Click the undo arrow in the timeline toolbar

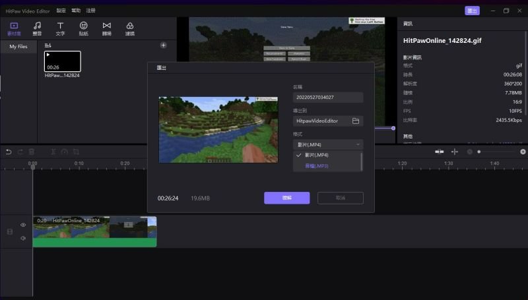(9, 152)
